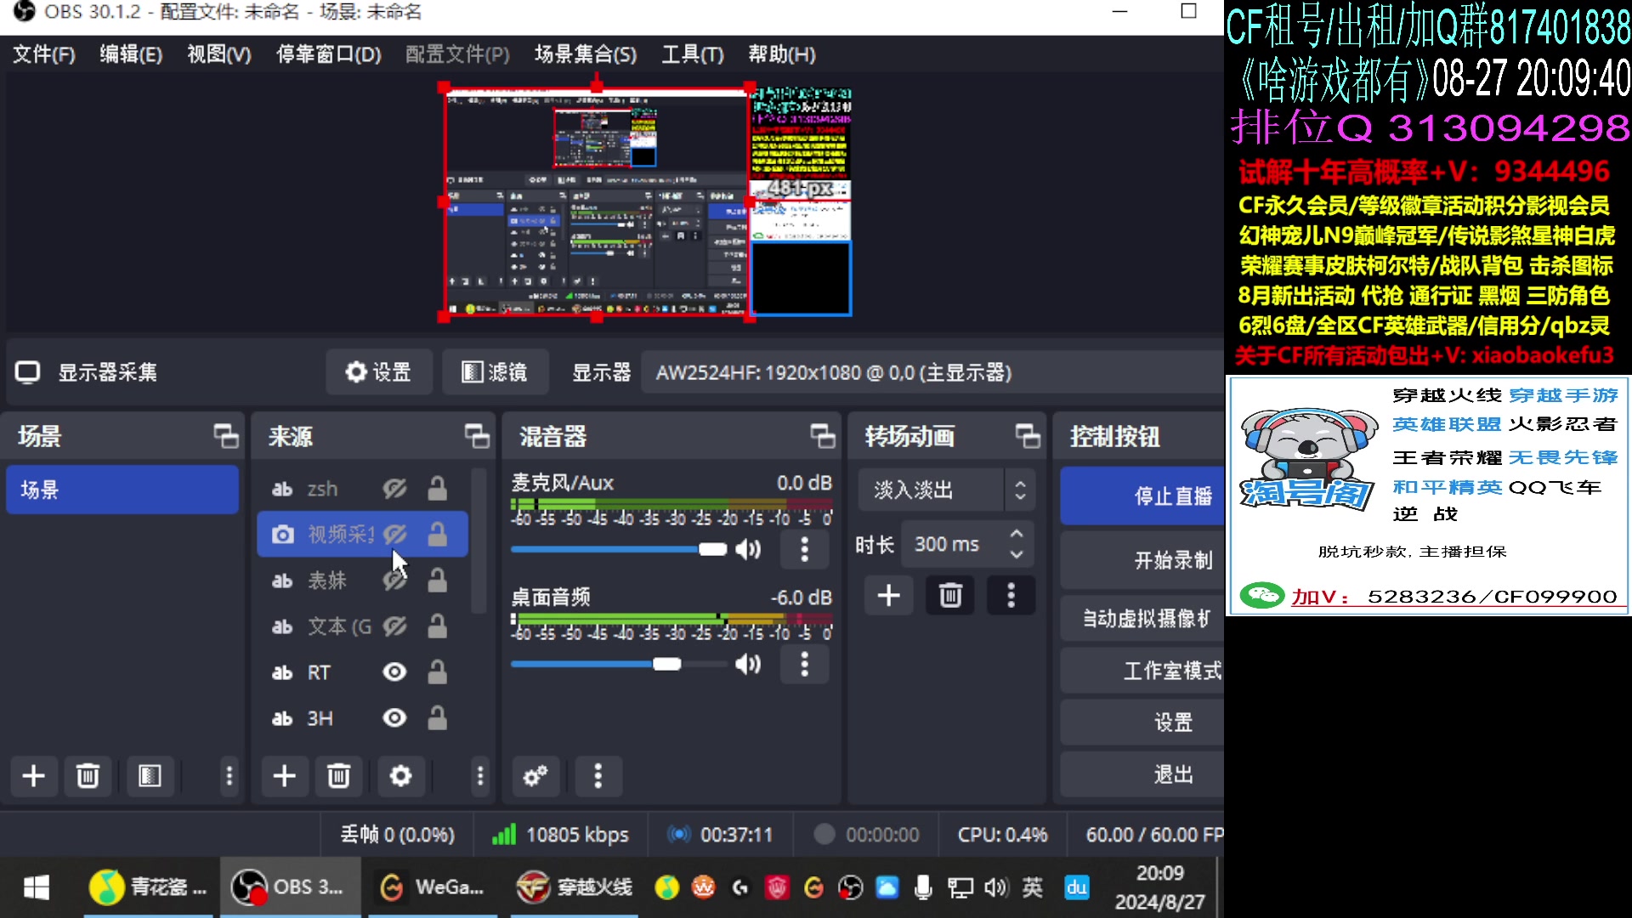Toggle lock on 文本 (G source

tap(437, 626)
